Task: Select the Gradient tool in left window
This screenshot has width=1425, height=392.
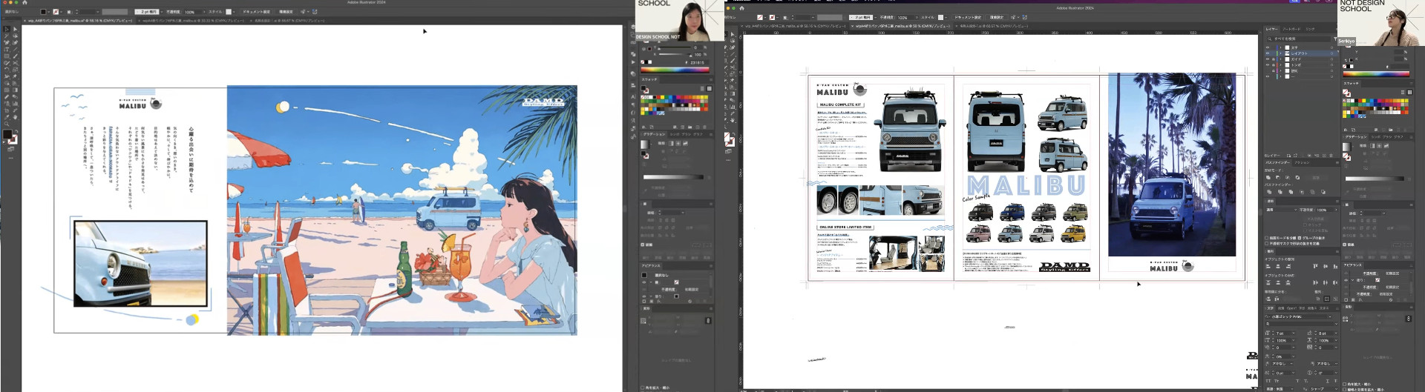Action: tap(15, 90)
